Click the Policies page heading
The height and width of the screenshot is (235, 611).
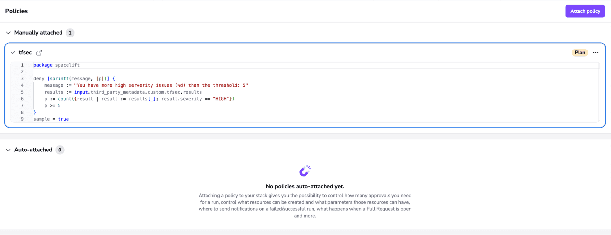point(16,11)
